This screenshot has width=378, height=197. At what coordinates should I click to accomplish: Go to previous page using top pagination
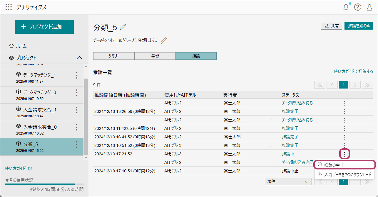click(x=332, y=85)
